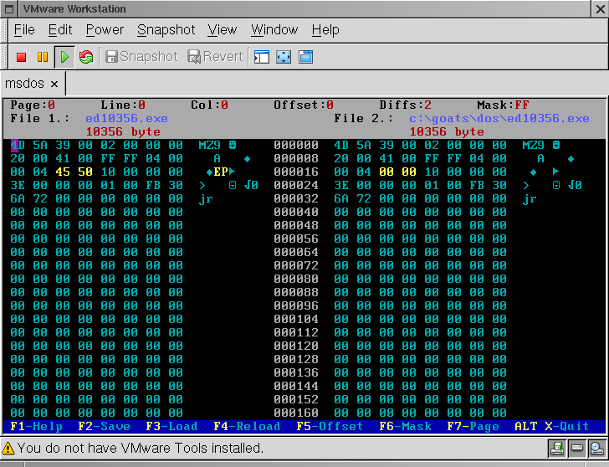Viewport: 609px width, 467px height.
Task: Close the VMware Workstation window
Action: (x=600, y=9)
